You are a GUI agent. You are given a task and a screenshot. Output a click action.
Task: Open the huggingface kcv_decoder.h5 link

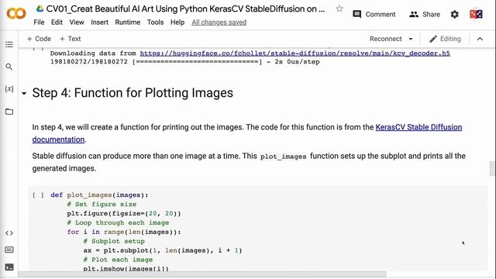coord(294,53)
